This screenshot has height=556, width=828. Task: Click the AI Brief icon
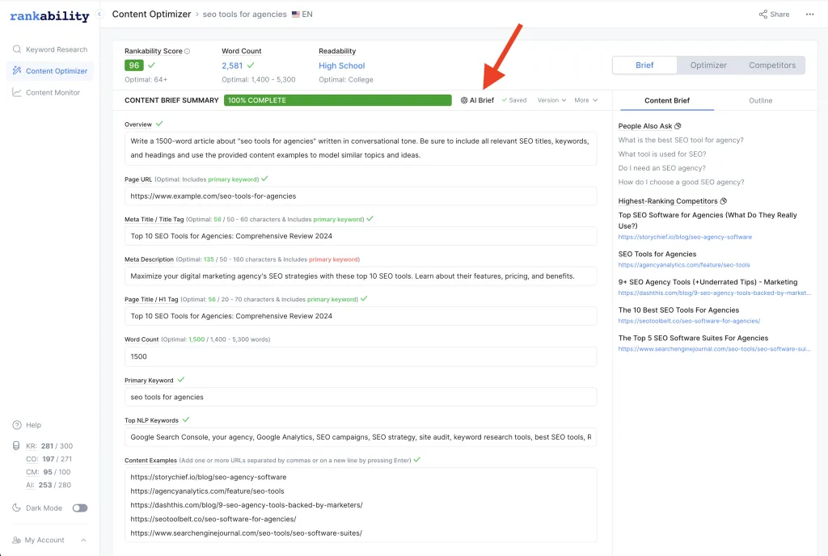[x=464, y=100]
